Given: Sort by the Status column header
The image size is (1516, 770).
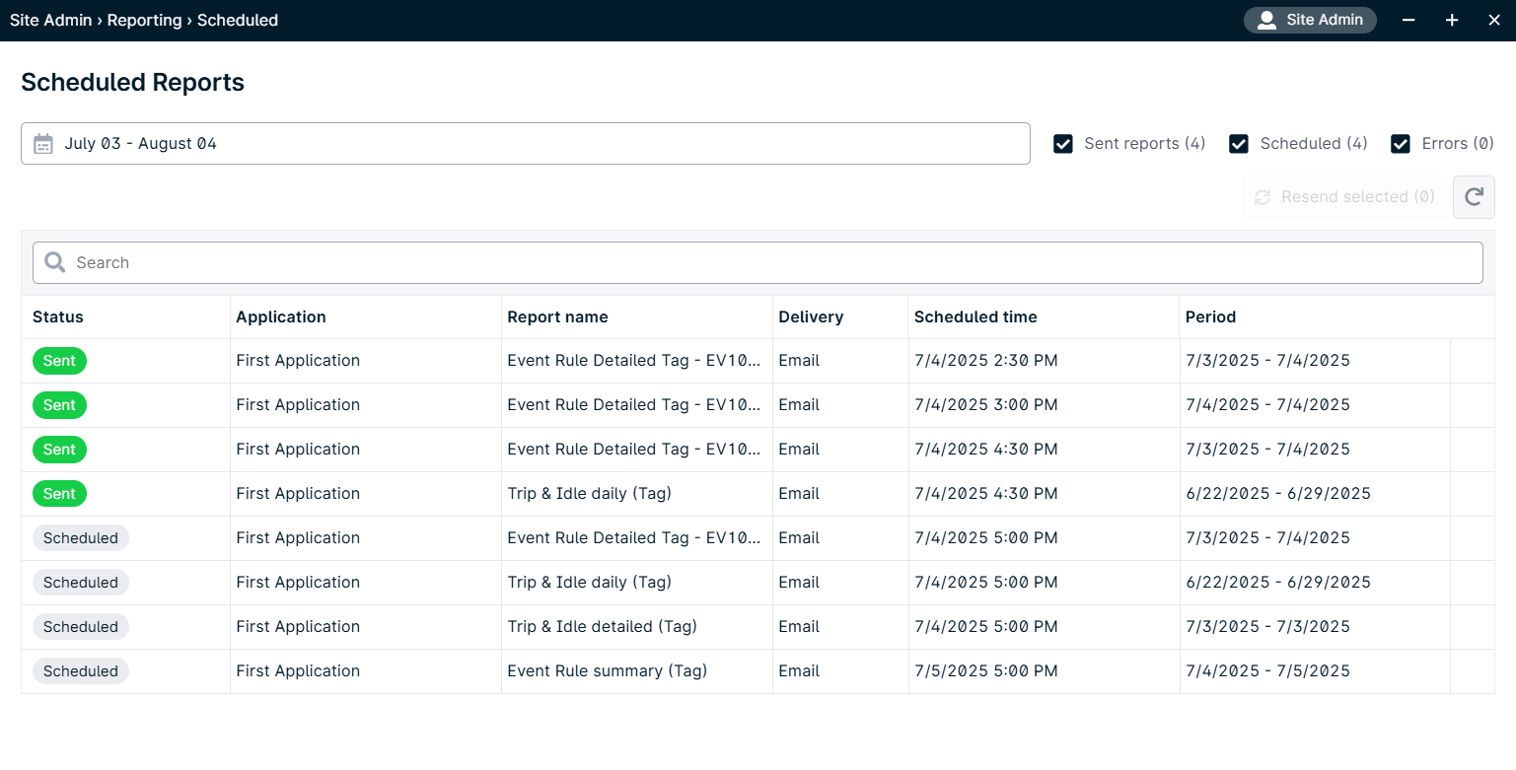Looking at the screenshot, I should coord(58,317).
